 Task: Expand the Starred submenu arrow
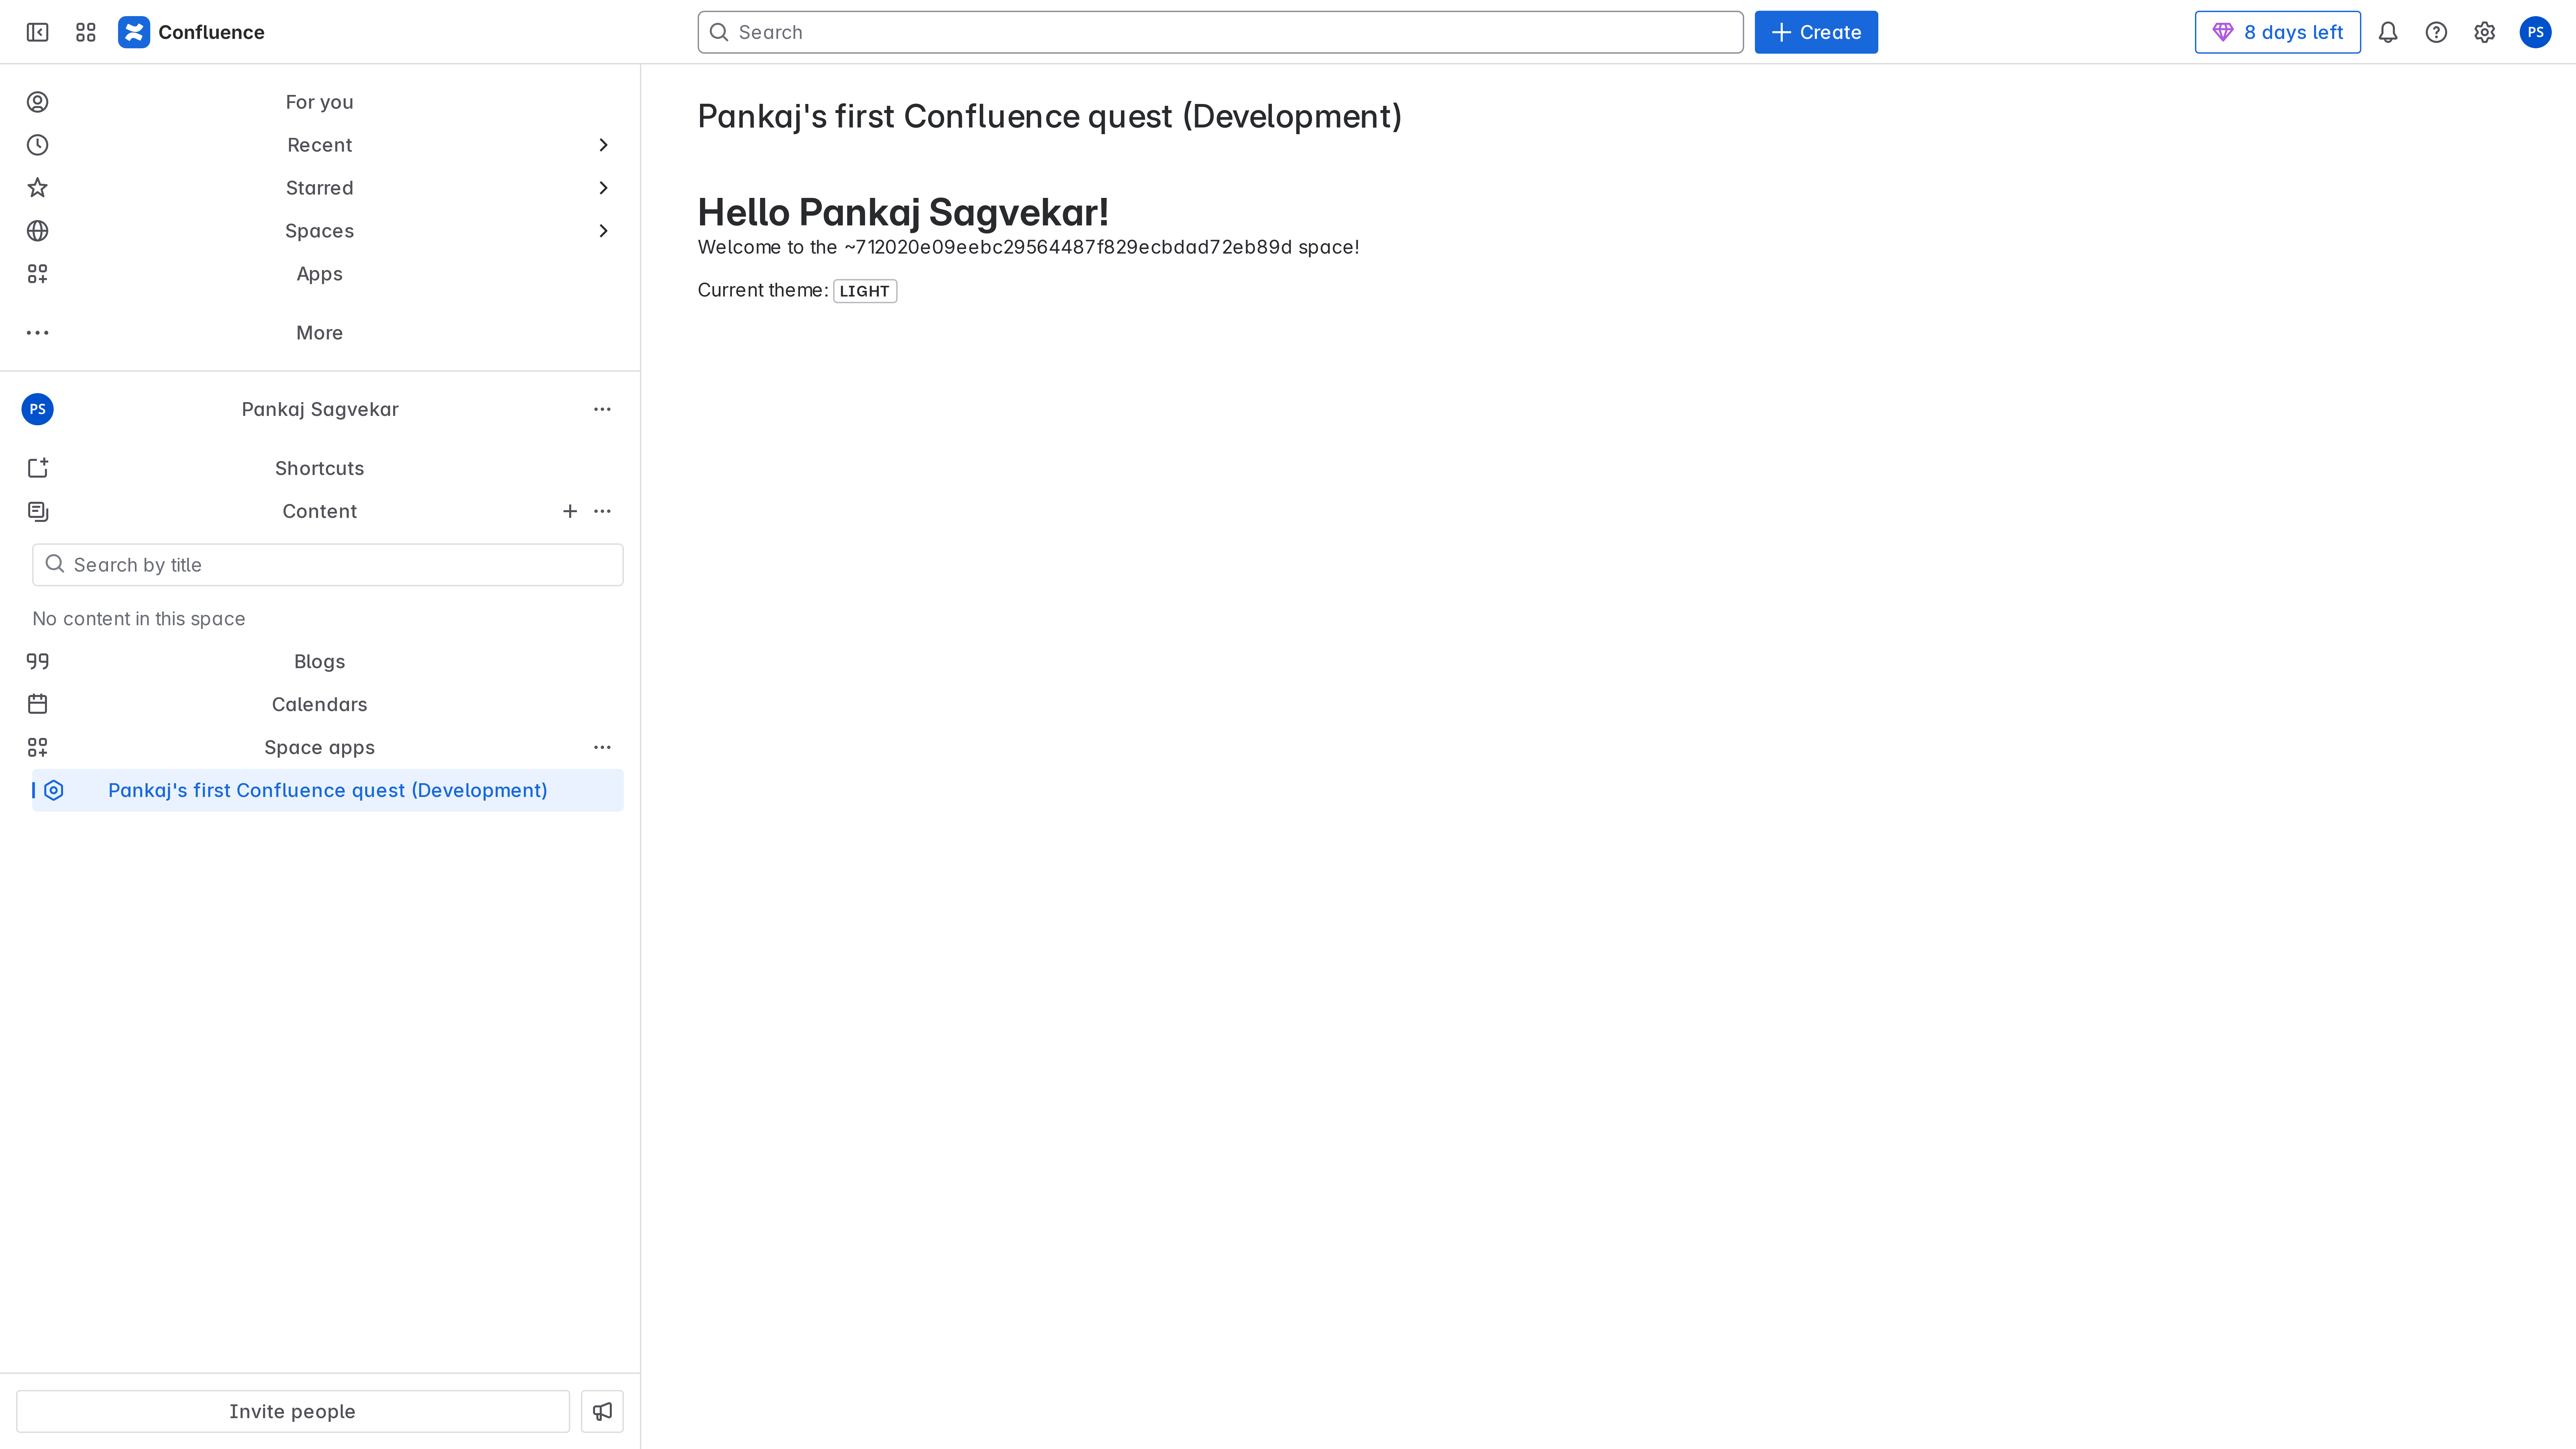603,188
